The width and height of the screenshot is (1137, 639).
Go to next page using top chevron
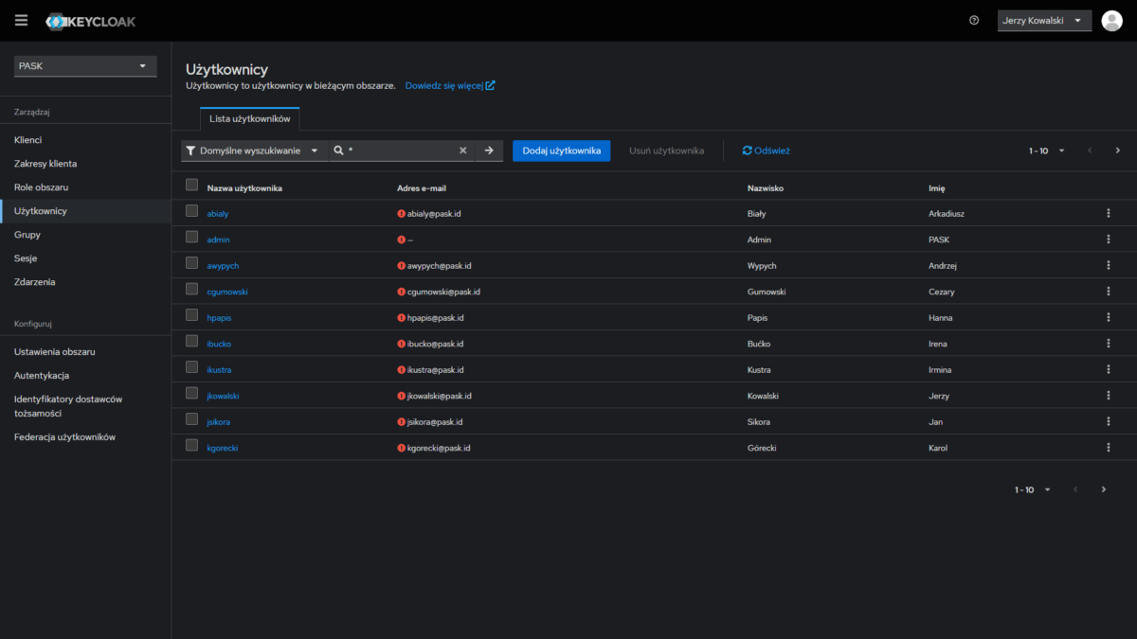coord(1118,151)
